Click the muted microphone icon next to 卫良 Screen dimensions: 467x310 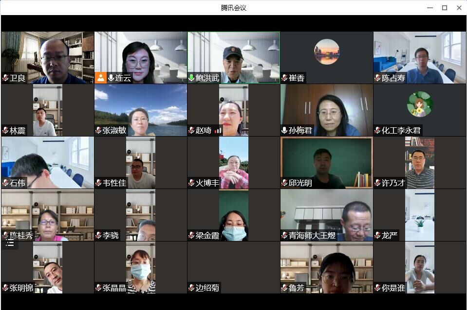tap(5, 78)
